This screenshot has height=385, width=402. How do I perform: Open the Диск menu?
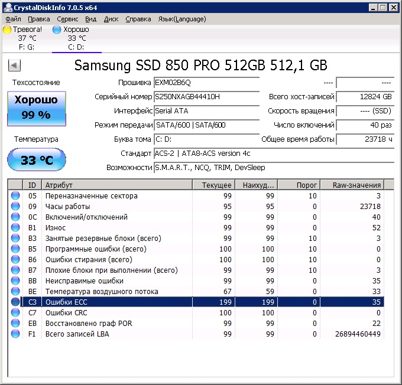tap(111, 19)
